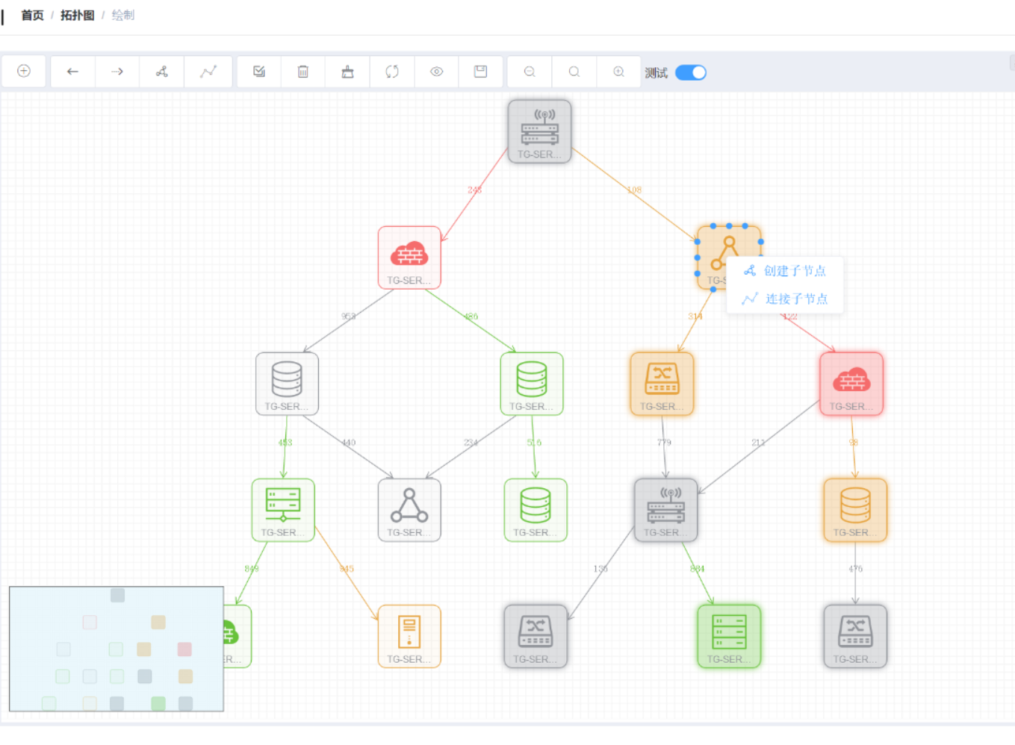Image resolution: width=1015 pixels, height=745 pixels.
Task: Click the edge label 440
Action: pos(348,443)
